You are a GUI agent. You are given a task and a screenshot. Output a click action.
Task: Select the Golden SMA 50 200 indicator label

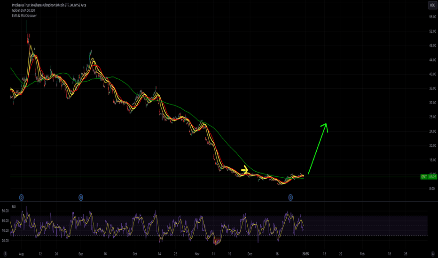pos(23,10)
